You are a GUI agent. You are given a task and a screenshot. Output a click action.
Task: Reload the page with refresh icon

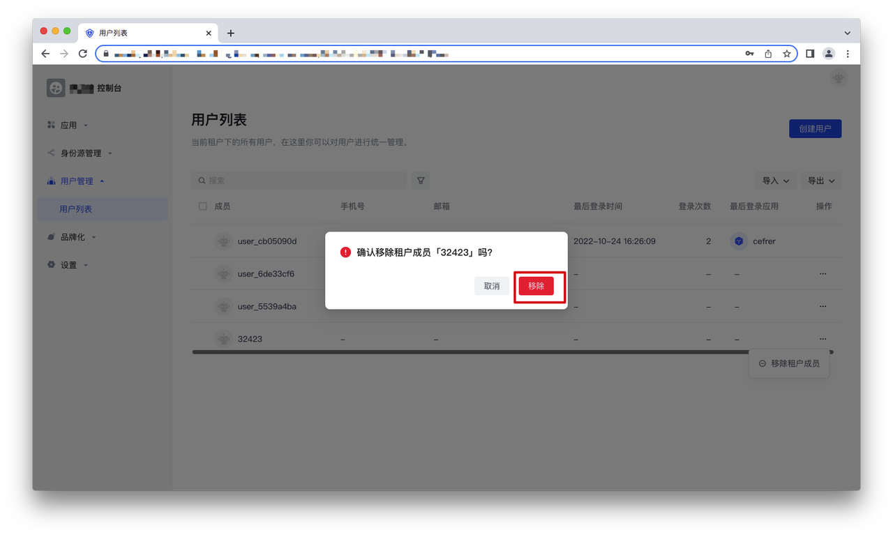tap(82, 54)
